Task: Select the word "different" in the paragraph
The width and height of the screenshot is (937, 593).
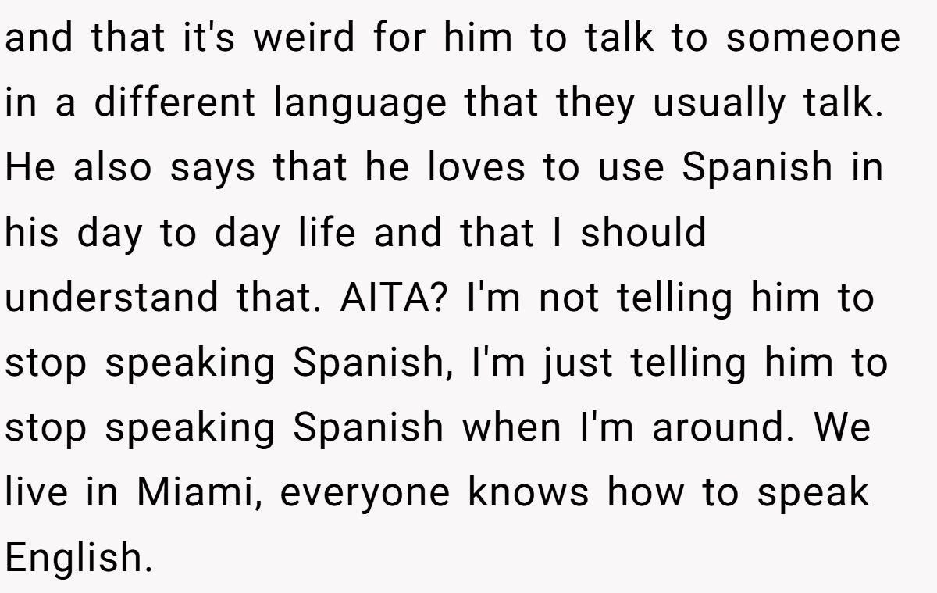Action: (175, 103)
